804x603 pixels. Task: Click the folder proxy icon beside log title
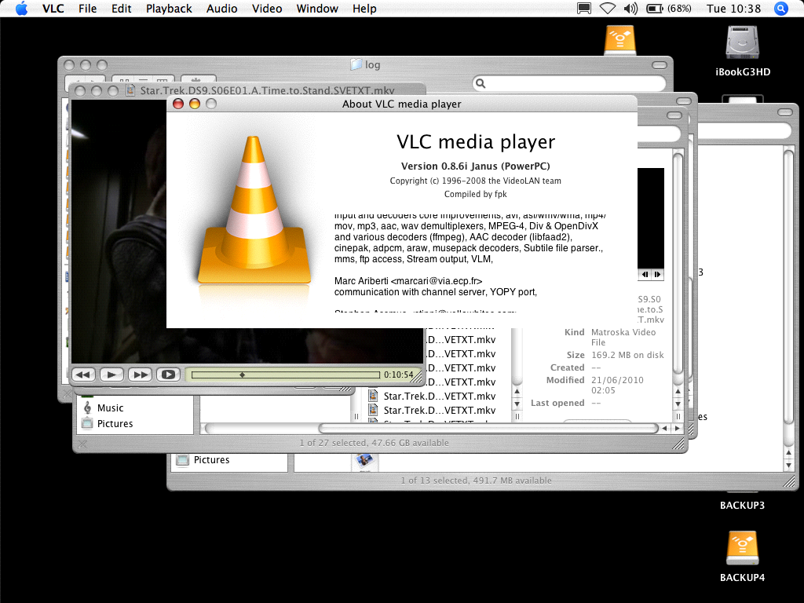(x=356, y=64)
